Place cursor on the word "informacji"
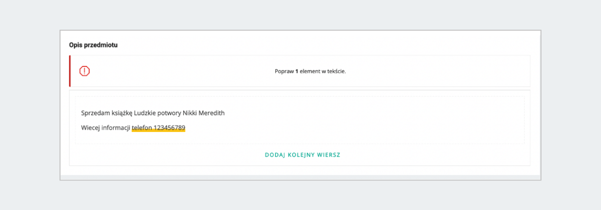 coord(116,127)
